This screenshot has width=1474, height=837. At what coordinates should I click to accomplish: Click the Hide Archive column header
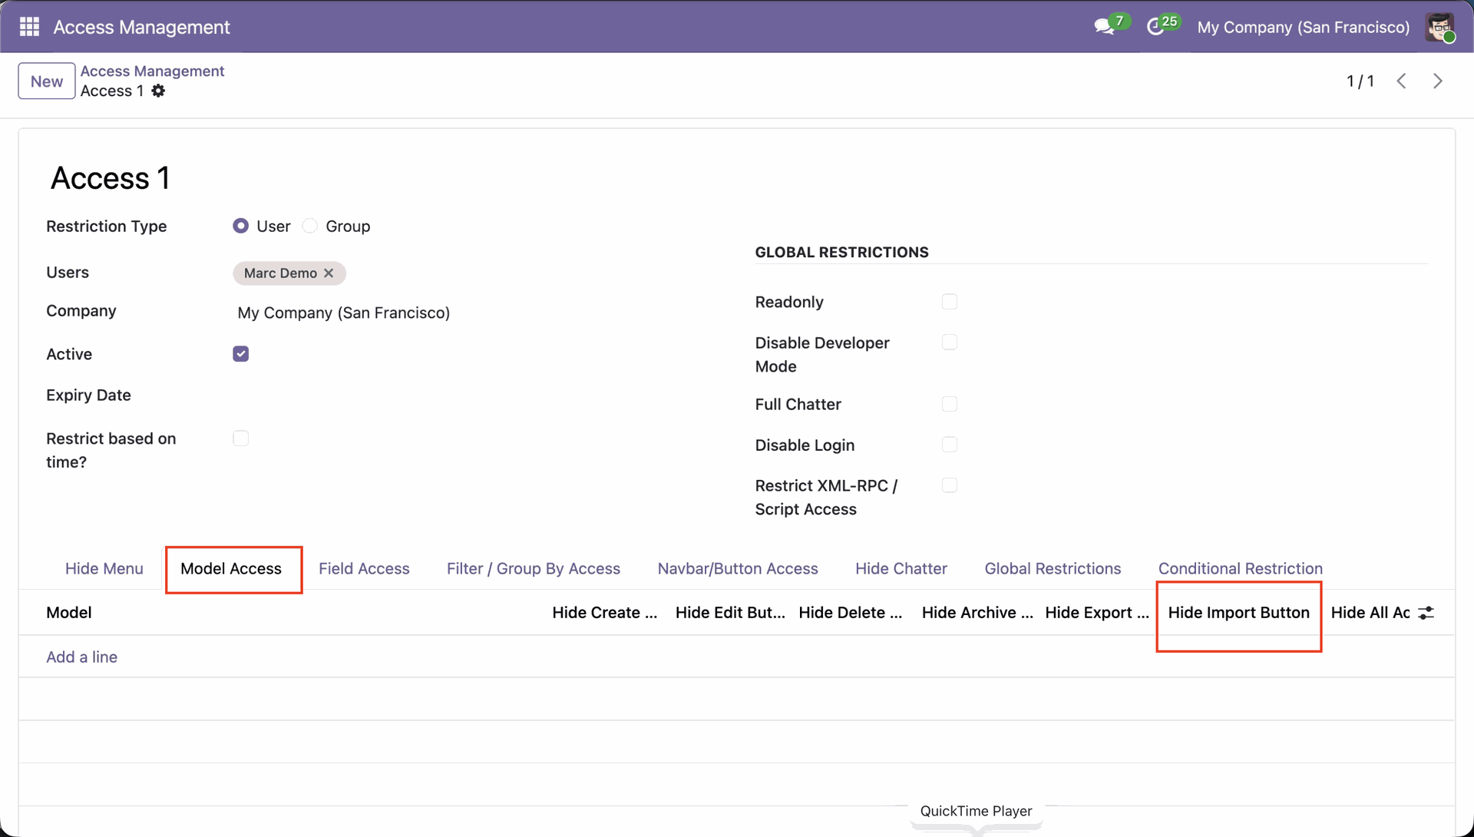coord(977,612)
